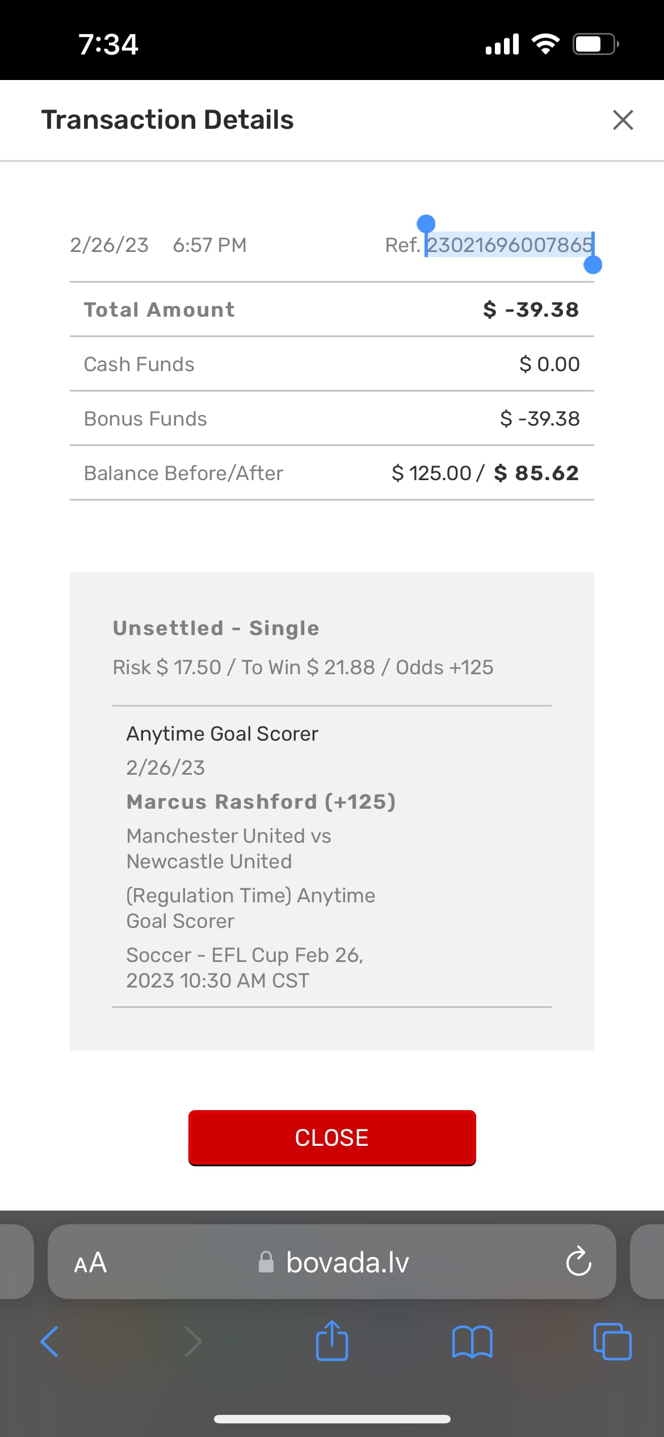Open the Safari share sheet
The width and height of the screenshot is (664, 1437).
(x=332, y=1341)
